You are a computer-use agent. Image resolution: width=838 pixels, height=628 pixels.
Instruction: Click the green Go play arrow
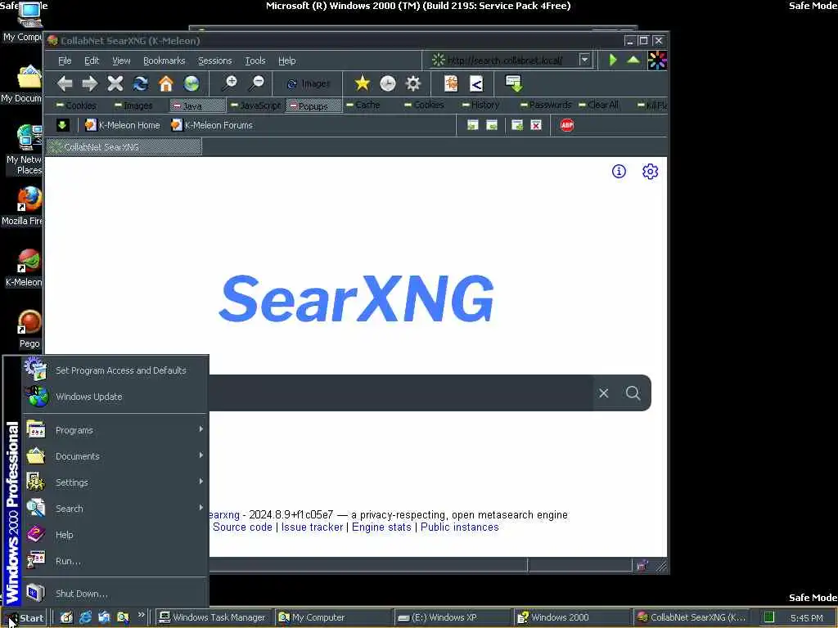point(613,60)
